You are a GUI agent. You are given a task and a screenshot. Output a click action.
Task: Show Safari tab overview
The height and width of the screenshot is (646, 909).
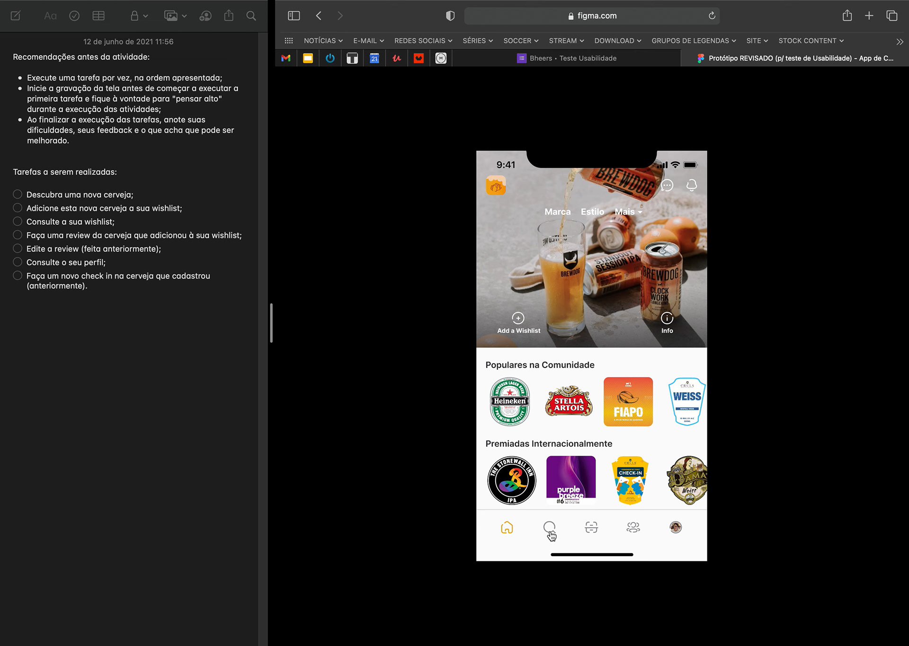click(x=892, y=16)
